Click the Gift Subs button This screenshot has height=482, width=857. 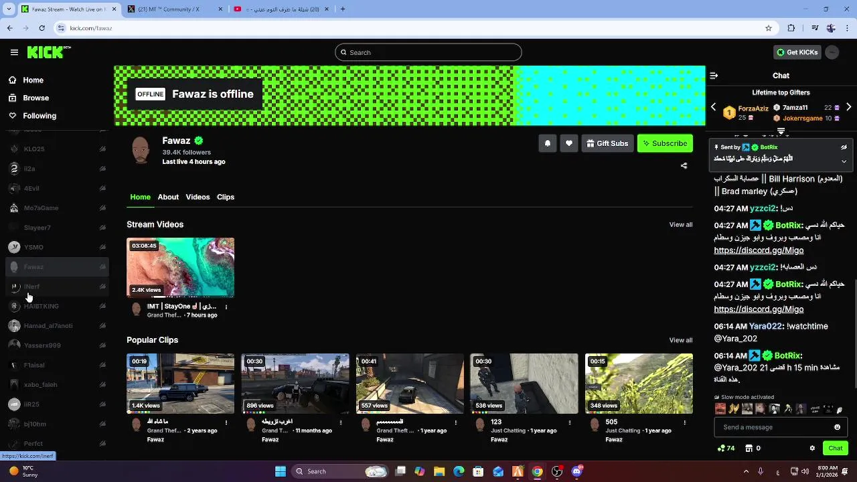(608, 143)
